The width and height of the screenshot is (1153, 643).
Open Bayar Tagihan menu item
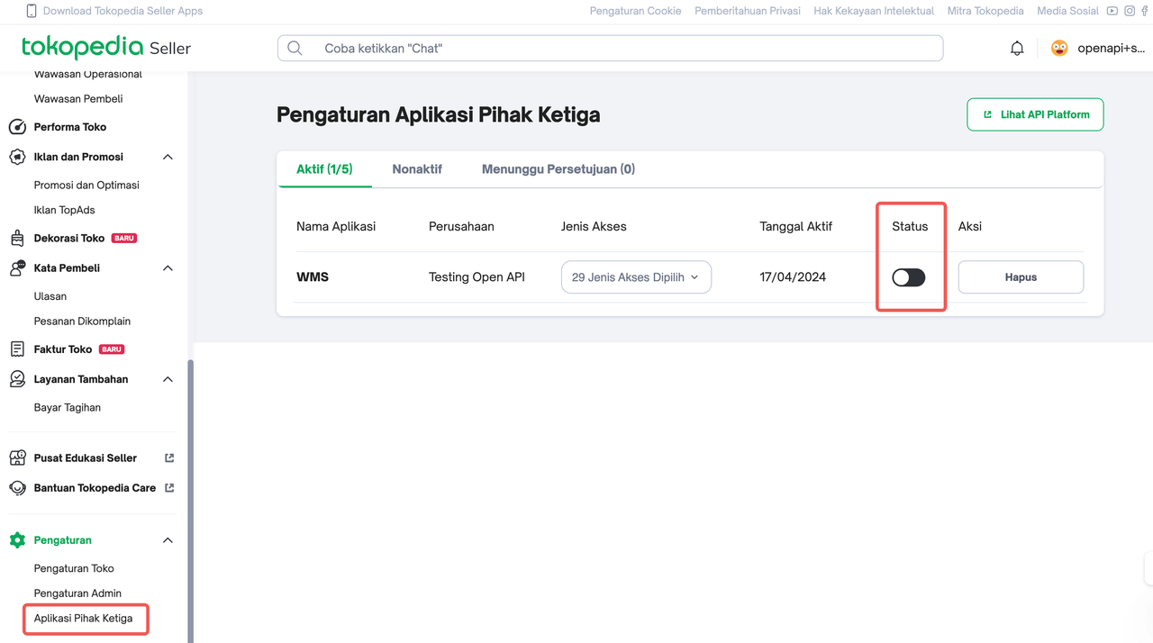[68, 407]
